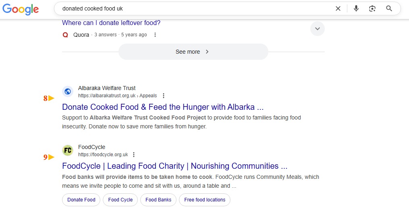Click into the search query field

coord(193,8)
